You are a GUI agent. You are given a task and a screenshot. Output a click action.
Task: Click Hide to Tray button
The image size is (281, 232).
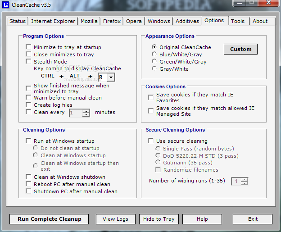[x=159, y=219]
